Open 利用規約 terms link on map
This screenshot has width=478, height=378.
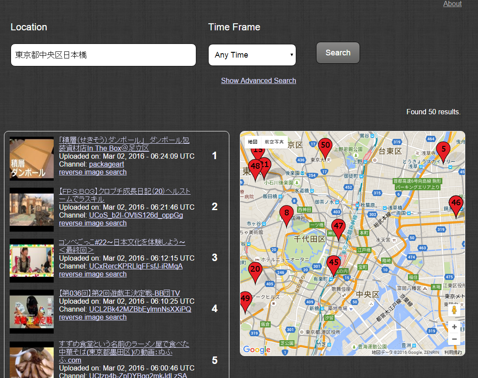pyautogui.click(x=453, y=353)
